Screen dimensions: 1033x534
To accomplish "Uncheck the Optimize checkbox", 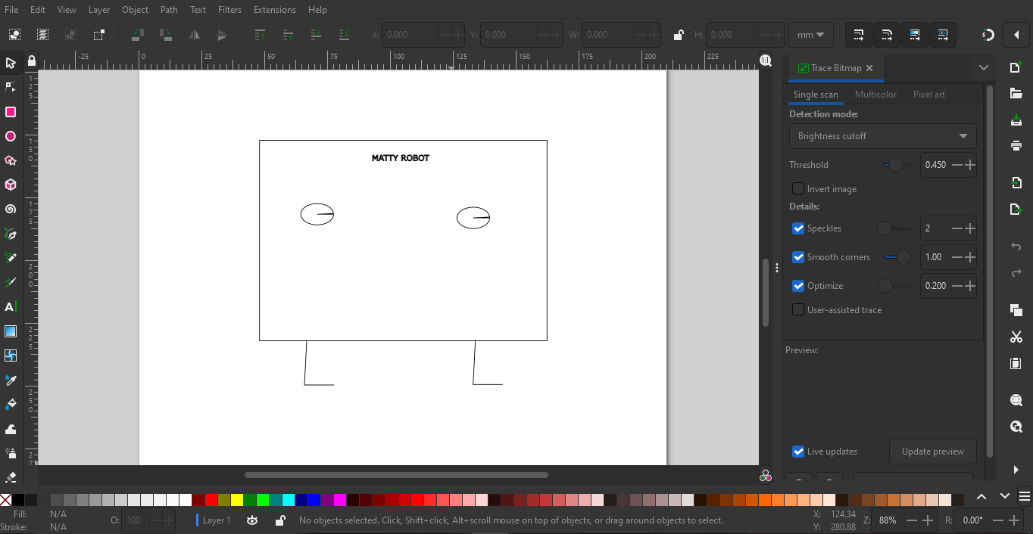I will (798, 286).
